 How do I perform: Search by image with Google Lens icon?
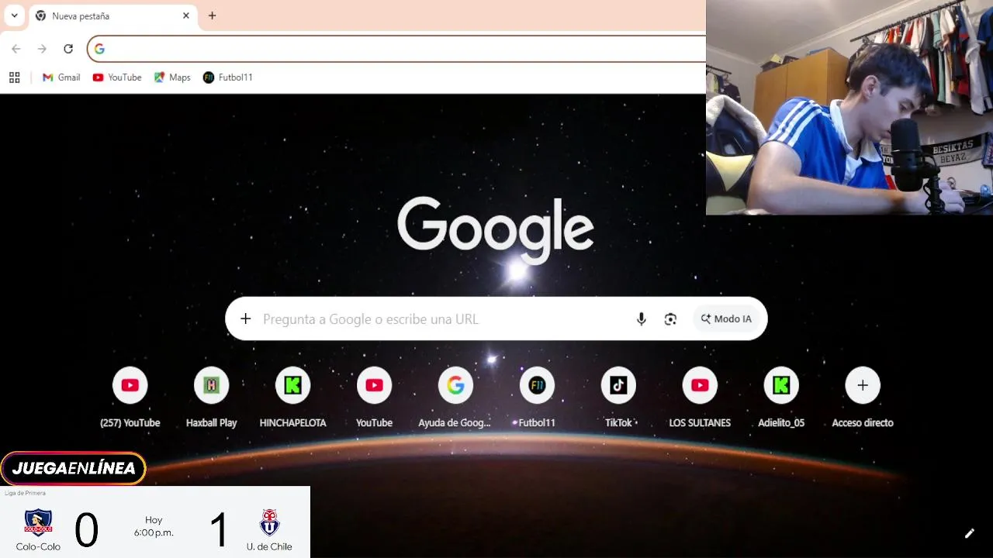click(x=671, y=319)
